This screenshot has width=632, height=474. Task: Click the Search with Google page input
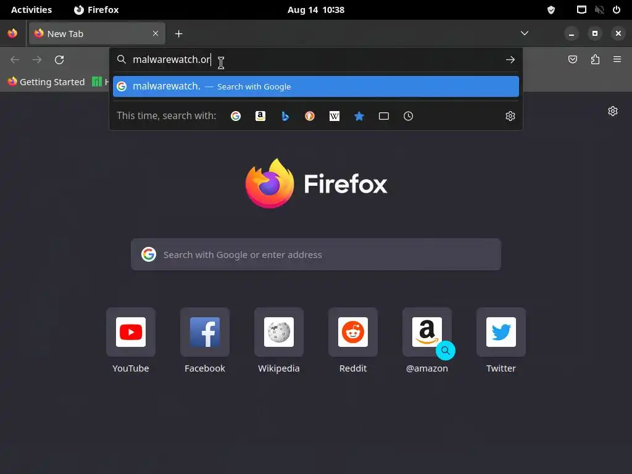(316, 254)
